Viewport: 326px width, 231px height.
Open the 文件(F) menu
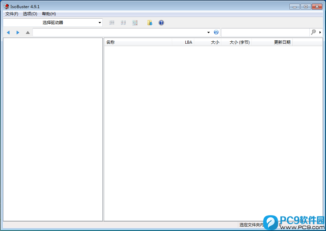(12, 14)
